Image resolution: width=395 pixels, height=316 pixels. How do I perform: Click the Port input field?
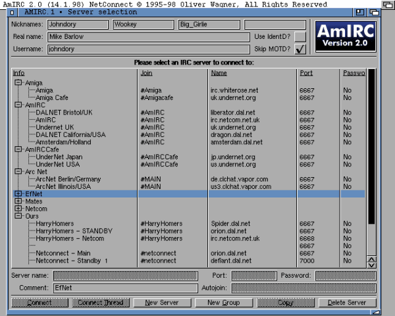coord(254,275)
